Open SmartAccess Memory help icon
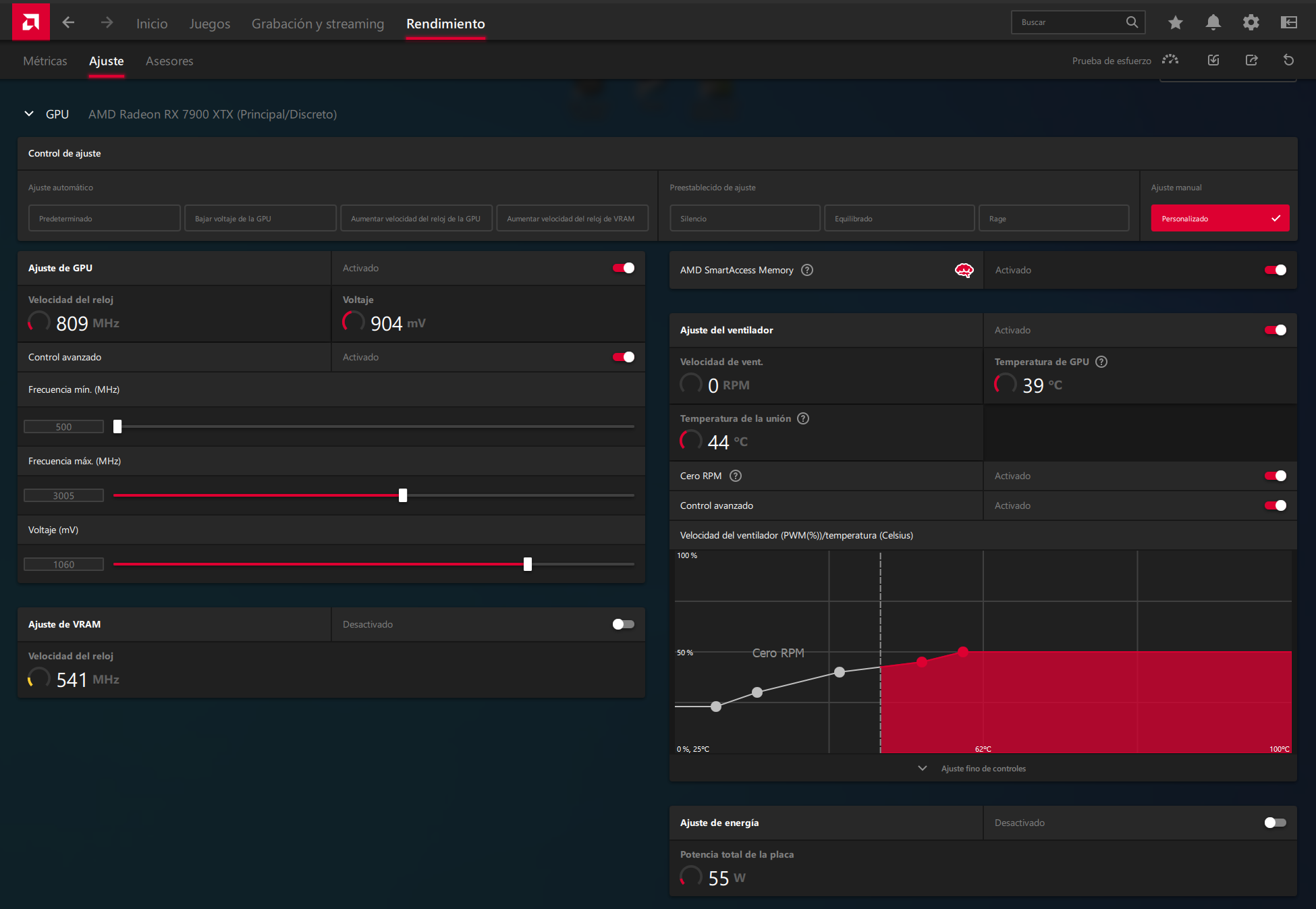This screenshot has width=1316, height=909. click(807, 270)
